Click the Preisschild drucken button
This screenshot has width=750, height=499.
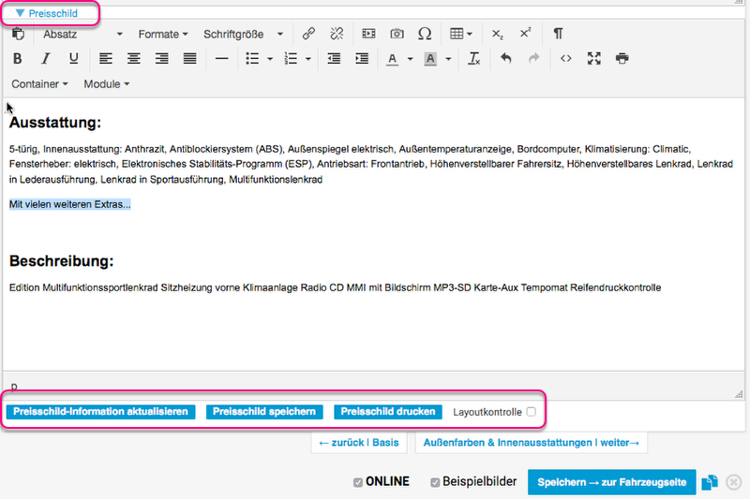tap(388, 412)
